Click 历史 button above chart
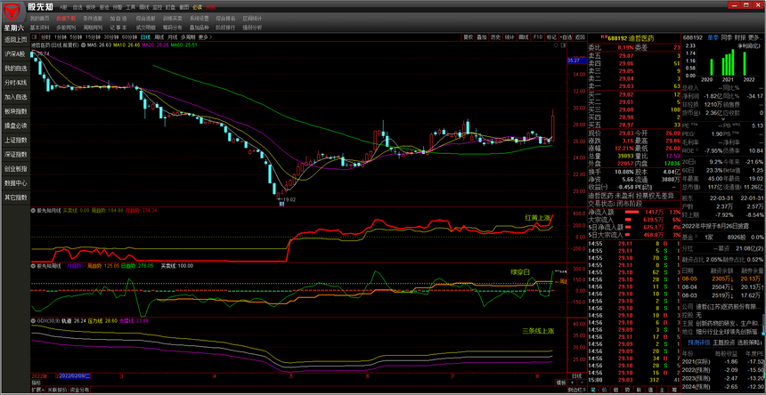Viewport: 766px width, 395px height. (495, 37)
